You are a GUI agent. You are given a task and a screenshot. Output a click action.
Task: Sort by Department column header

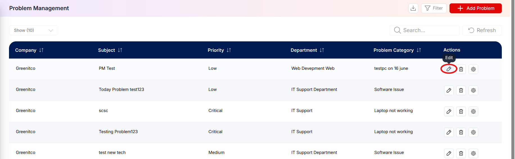[322, 50]
